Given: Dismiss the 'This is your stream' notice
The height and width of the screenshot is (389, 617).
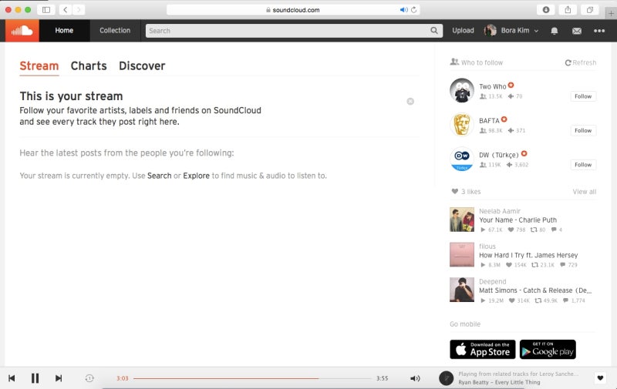Looking at the screenshot, I should click(x=410, y=102).
